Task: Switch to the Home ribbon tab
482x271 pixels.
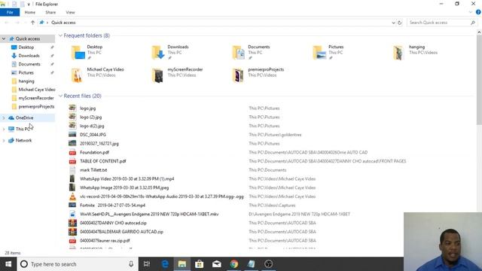Action: pos(30,12)
